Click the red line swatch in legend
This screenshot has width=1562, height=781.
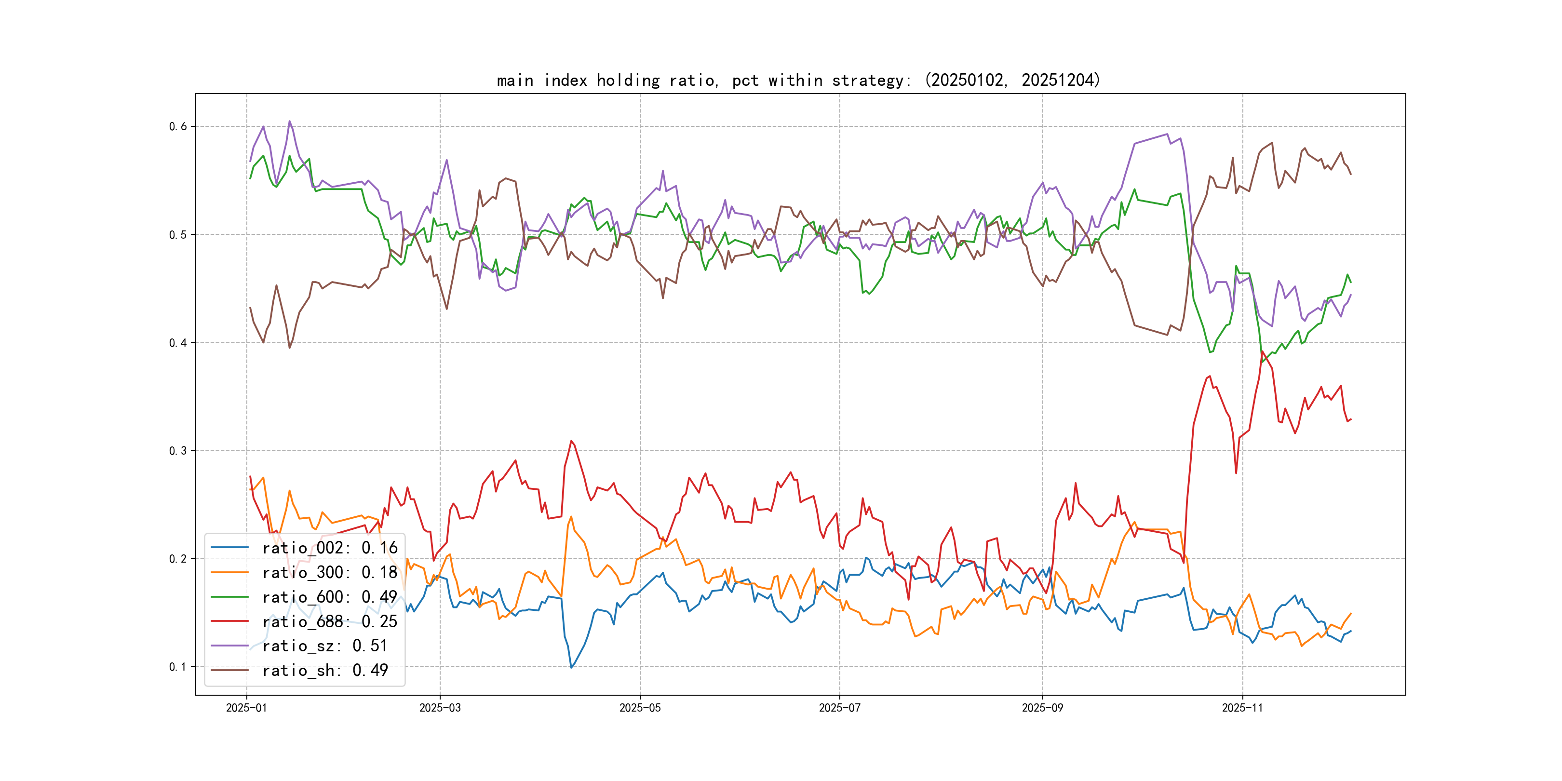click(230, 621)
